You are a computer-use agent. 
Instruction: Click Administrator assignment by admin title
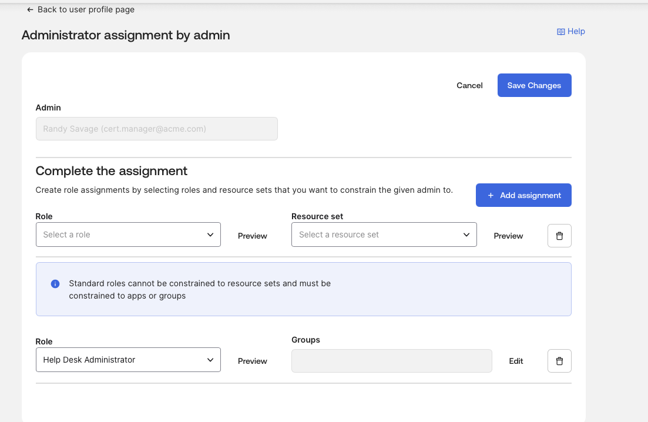coord(126,35)
